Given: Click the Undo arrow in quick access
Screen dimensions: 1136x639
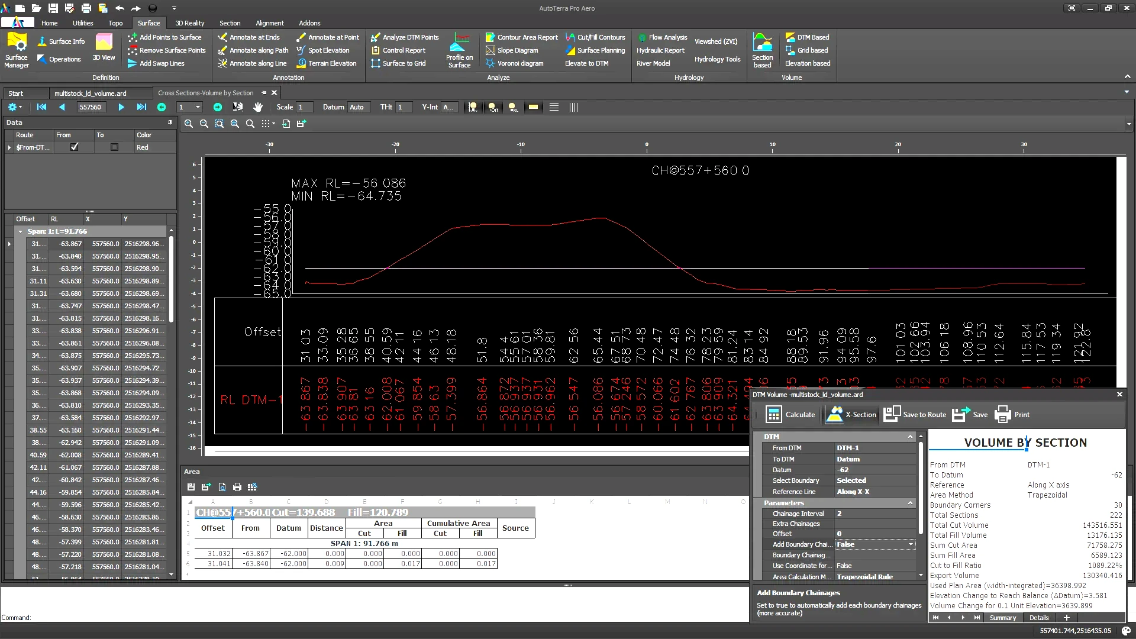Looking at the screenshot, I should 120,8.
